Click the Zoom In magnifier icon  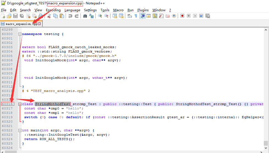pos(100,16)
